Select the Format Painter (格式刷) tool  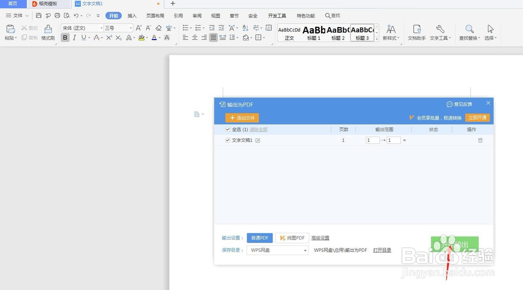click(x=48, y=32)
